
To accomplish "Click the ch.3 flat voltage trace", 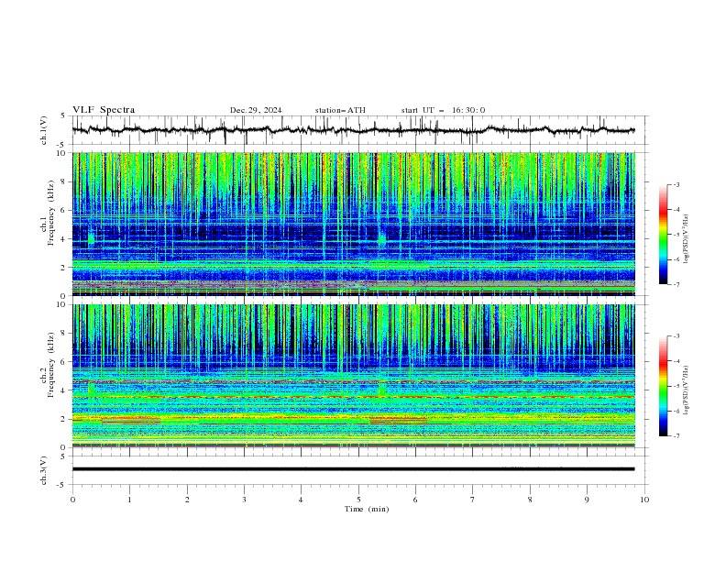I will tap(353, 469).
